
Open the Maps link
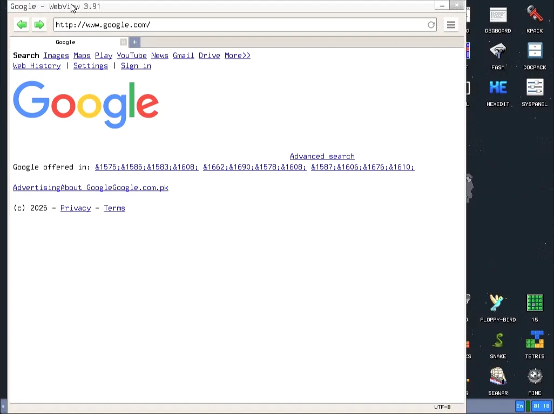[x=82, y=56]
